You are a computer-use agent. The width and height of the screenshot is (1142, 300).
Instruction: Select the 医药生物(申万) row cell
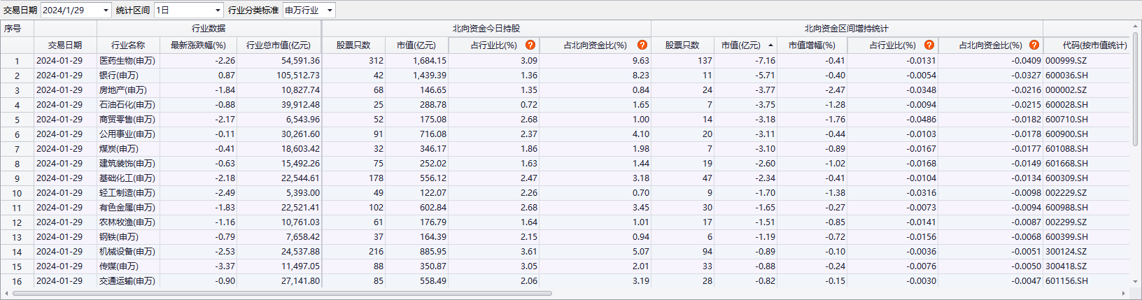coord(127,61)
